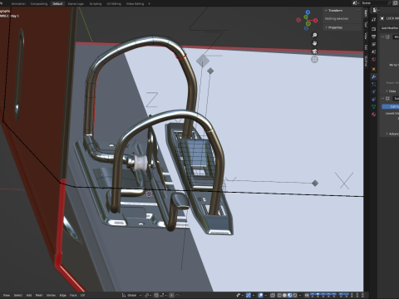
Task: Open the Modifiers wrench tab icon
Action: 374,76
